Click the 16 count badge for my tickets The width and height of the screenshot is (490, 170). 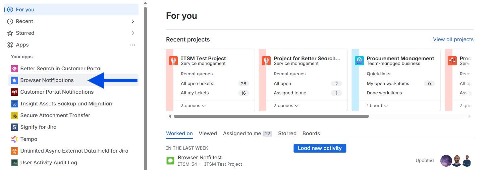(x=243, y=93)
